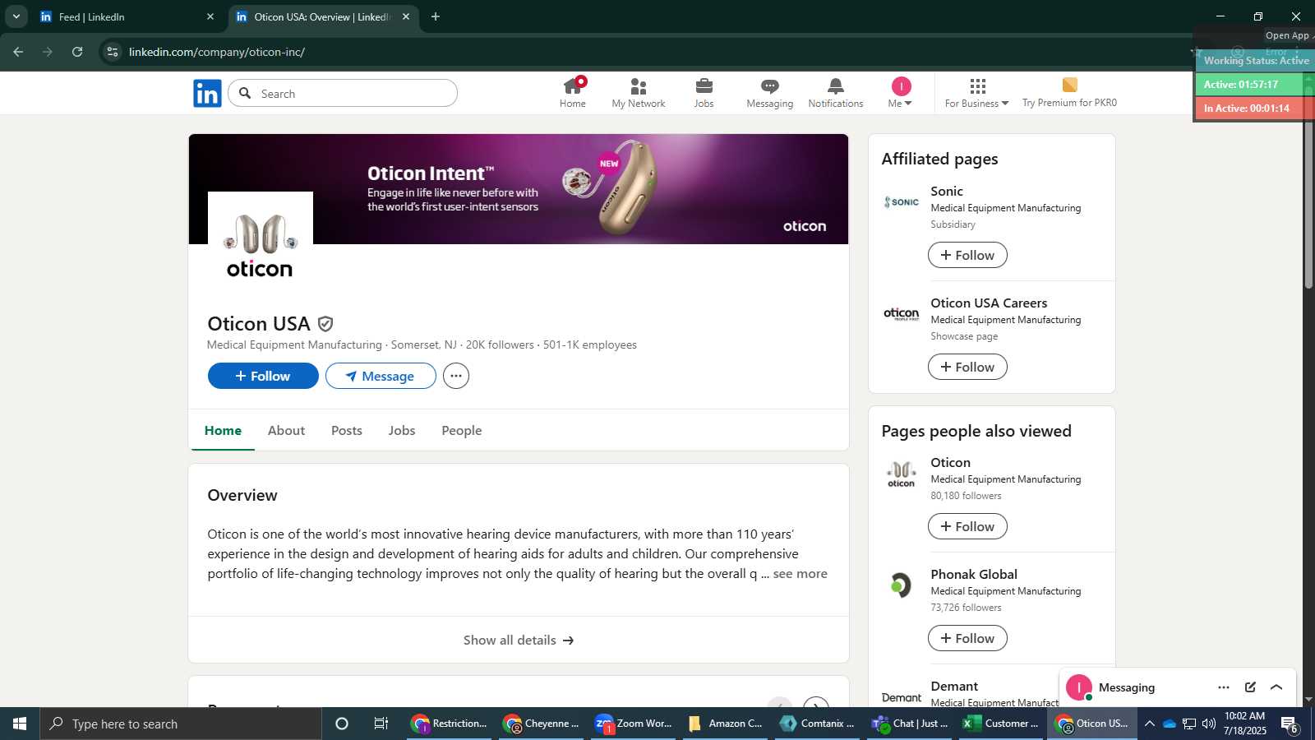Open Windows Start menu
Viewport: 1315px width, 740px height.
tap(20, 724)
